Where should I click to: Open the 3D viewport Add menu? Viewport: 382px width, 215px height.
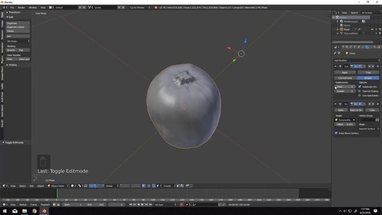[x=32, y=186]
